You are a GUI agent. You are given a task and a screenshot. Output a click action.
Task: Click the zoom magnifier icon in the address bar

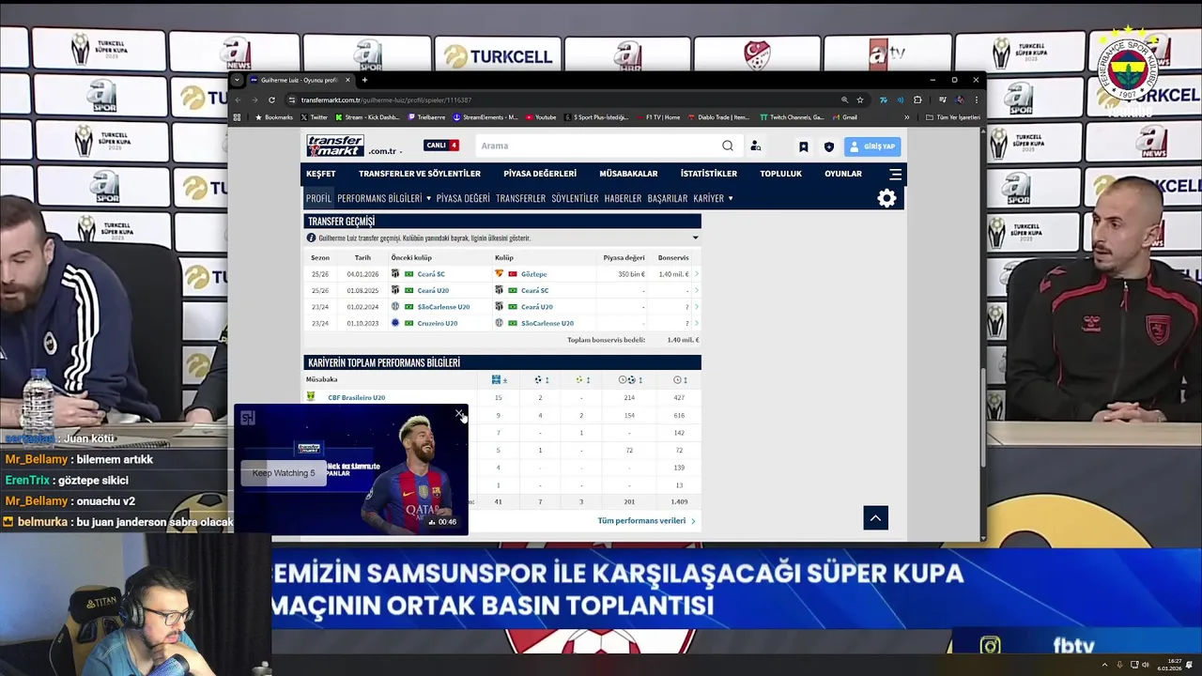tap(844, 100)
